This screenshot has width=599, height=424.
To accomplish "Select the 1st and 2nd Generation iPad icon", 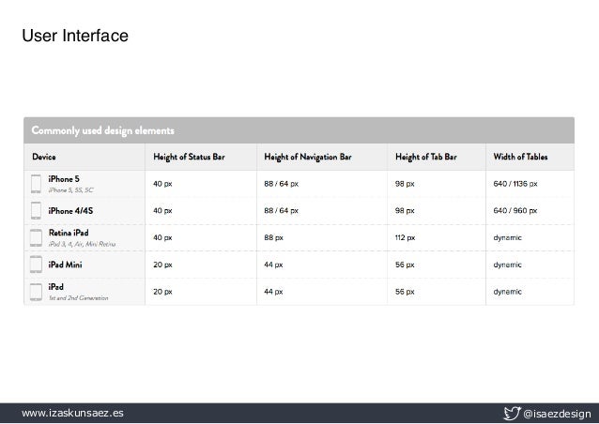I will pos(37,292).
